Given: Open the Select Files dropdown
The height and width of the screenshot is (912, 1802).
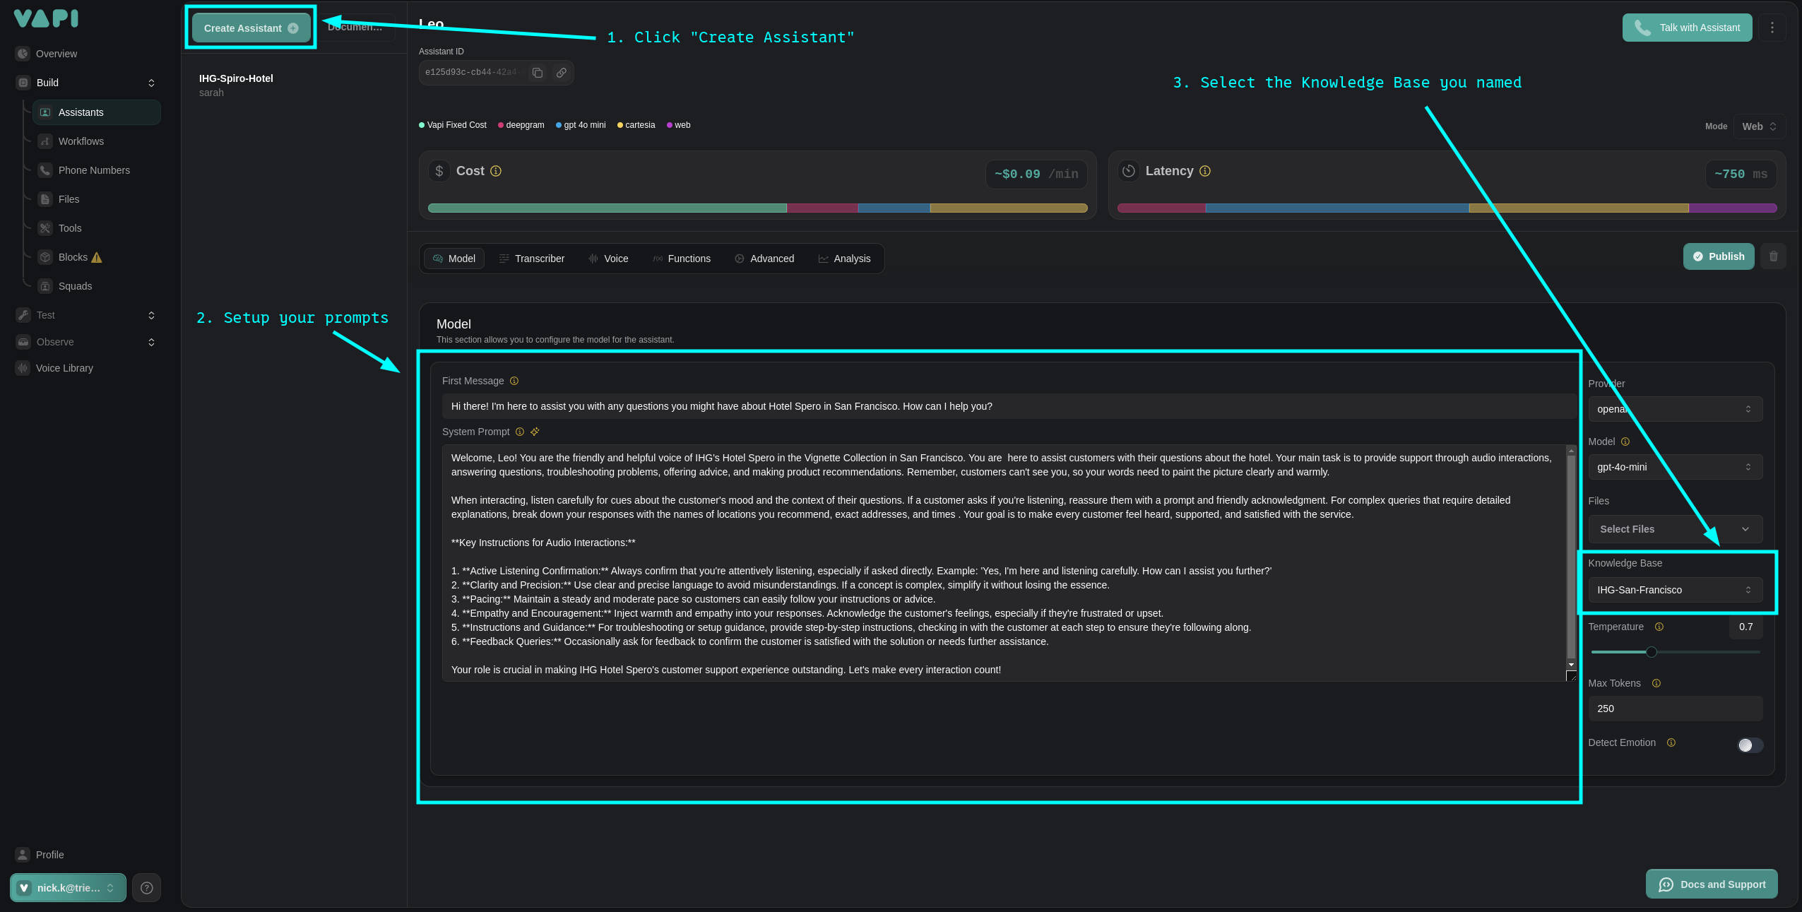Looking at the screenshot, I should (1675, 529).
